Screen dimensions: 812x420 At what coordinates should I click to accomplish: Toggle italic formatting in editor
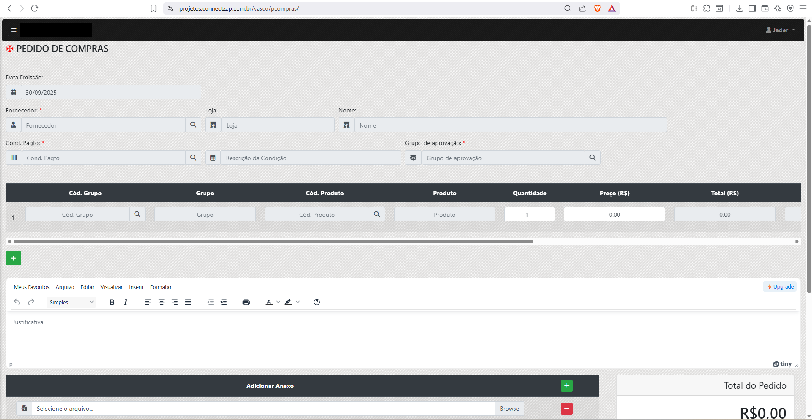pos(126,302)
